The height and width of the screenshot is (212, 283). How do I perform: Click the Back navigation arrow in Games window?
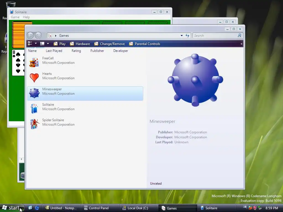[30, 36]
